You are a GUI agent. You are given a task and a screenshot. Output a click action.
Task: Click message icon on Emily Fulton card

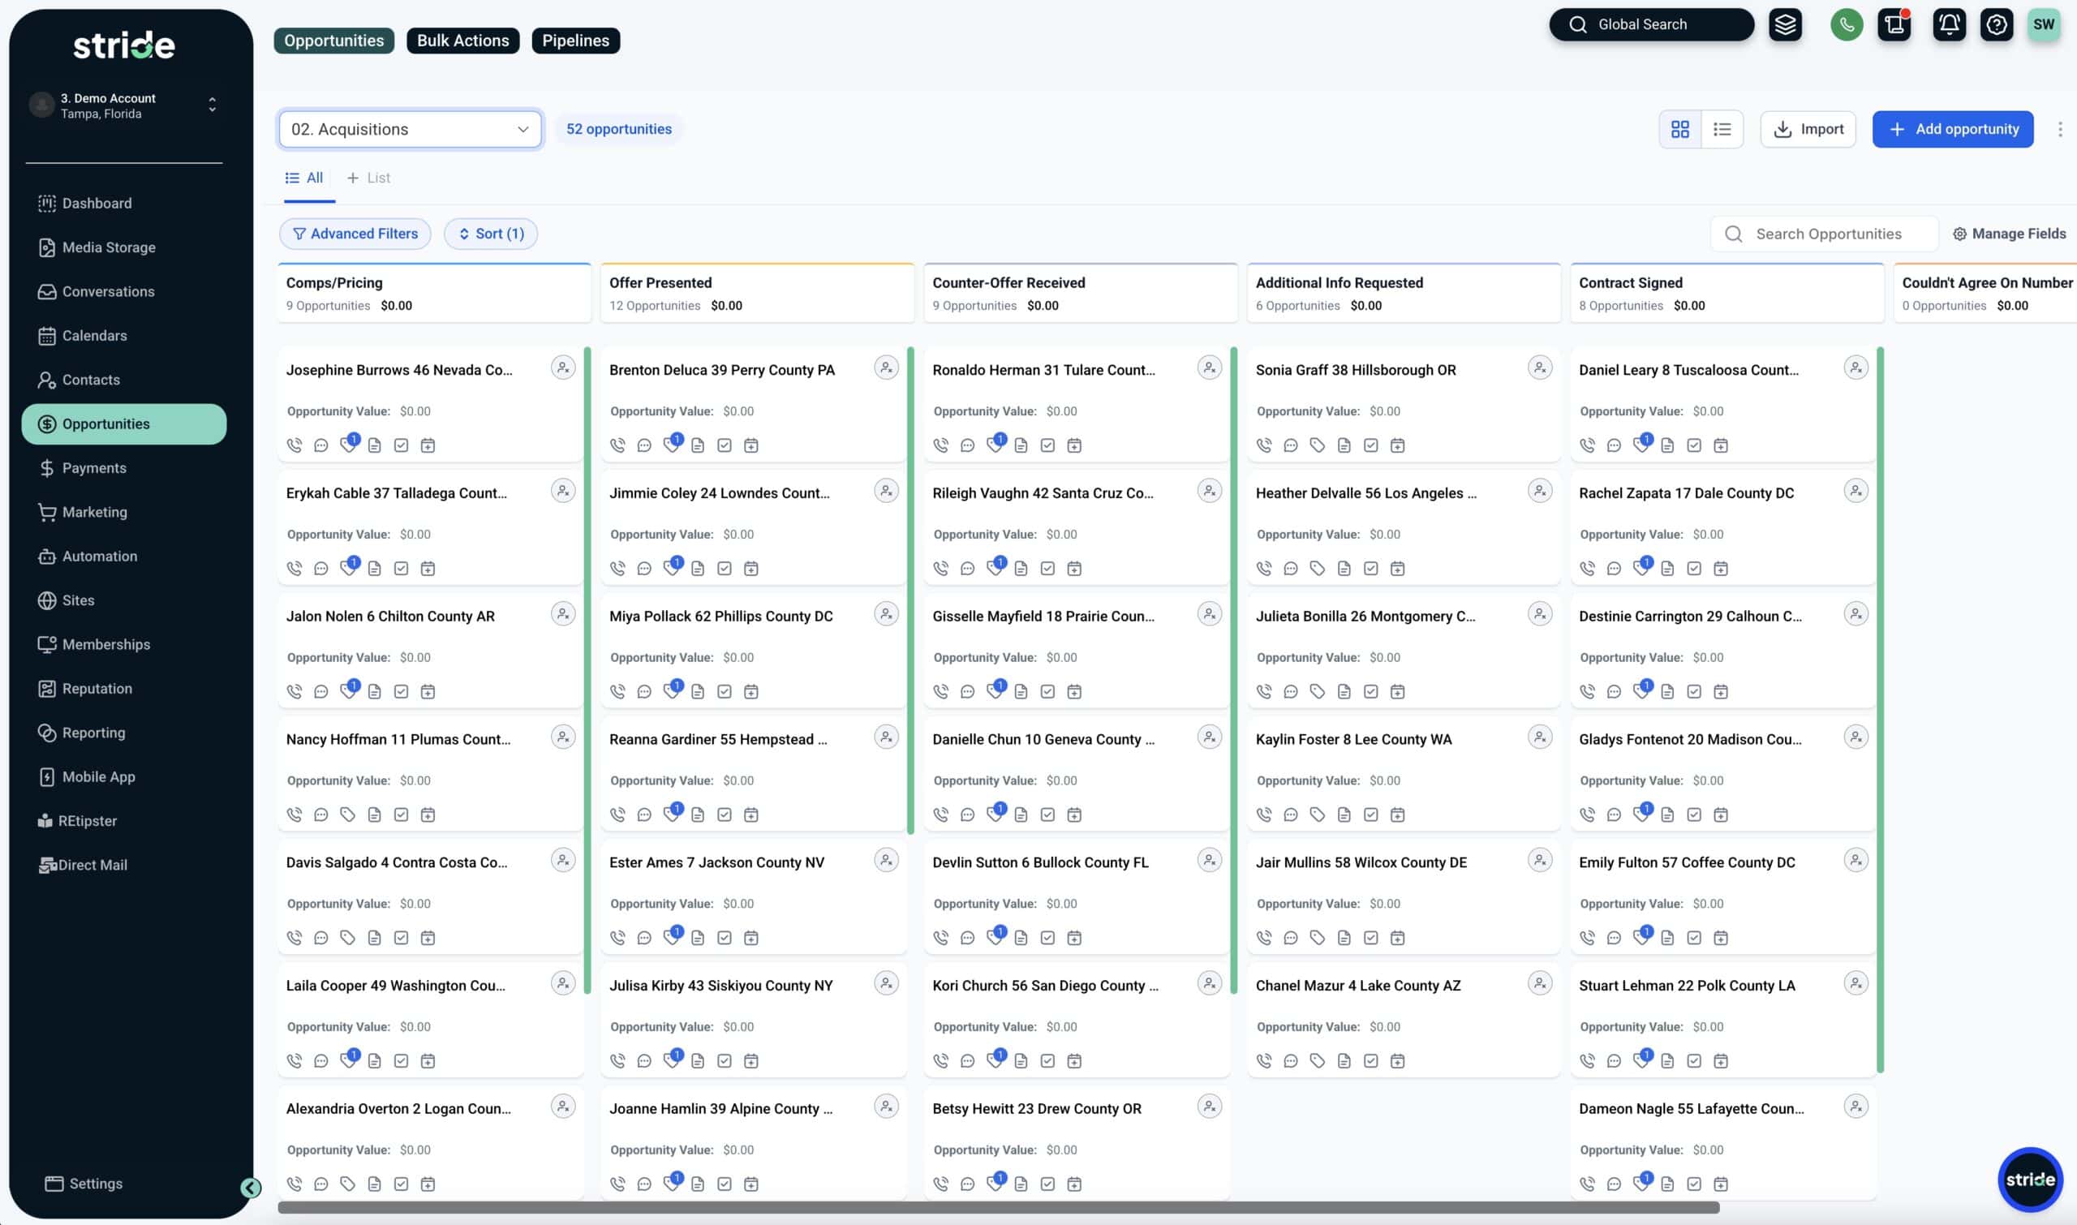[1614, 937]
